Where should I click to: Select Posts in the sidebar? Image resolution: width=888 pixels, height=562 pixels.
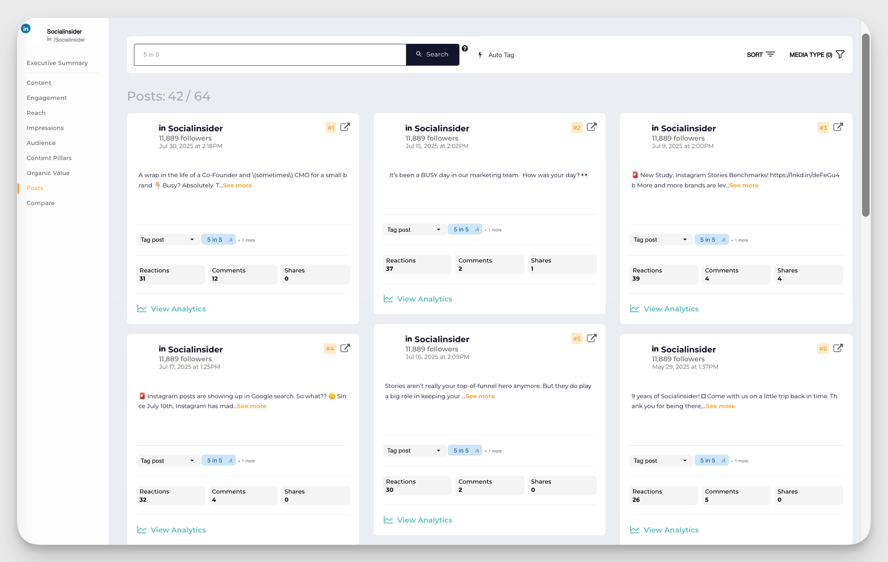[35, 188]
